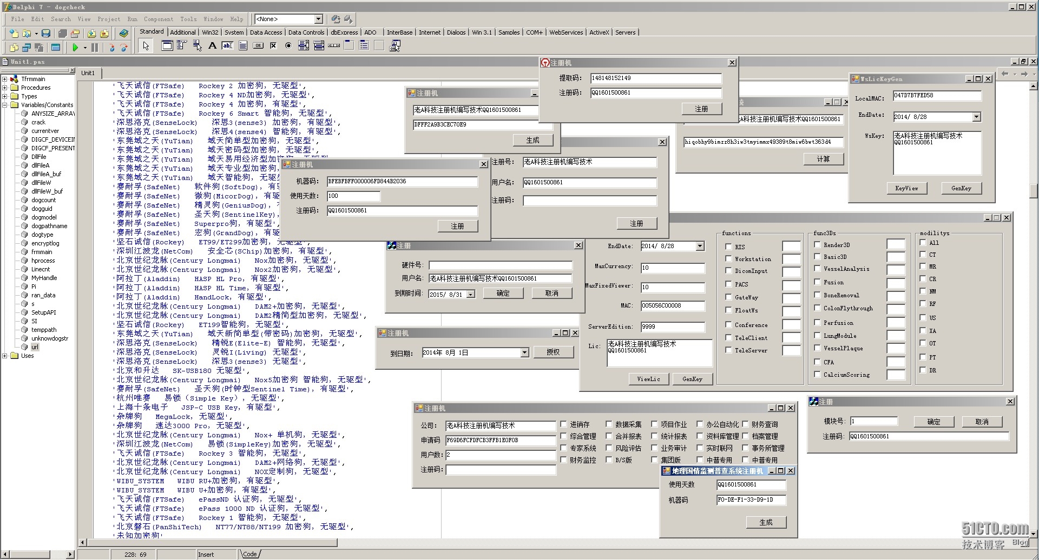Run the project with green arrow
The width and height of the screenshot is (1039, 560).
75,48
